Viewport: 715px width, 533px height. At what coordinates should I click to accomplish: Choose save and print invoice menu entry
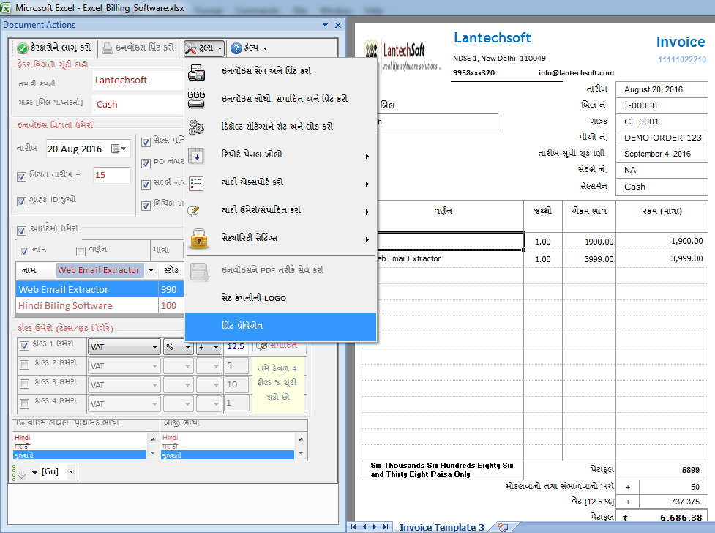(280, 72)
